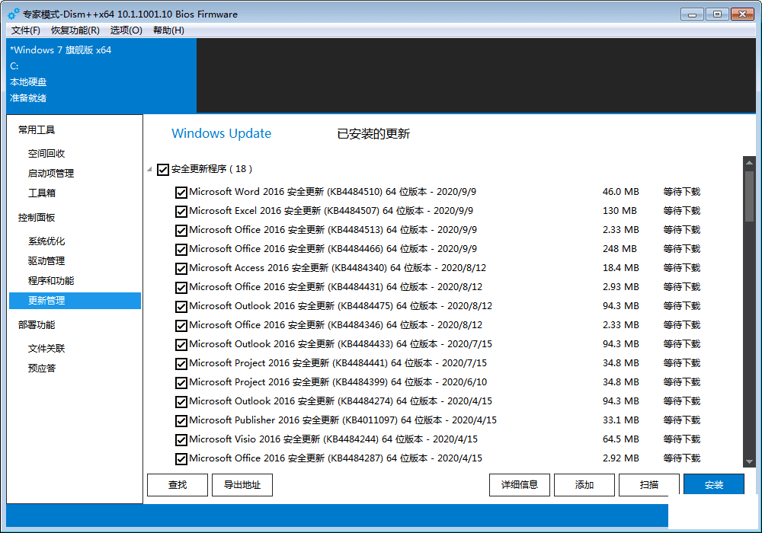Viewport: 762px width, 533px height.
Task: Click the update list scrollbar thumb
Action: coord(749,196)
